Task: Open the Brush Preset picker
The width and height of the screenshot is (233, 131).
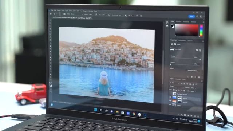Action: click(x=60, y=14)
